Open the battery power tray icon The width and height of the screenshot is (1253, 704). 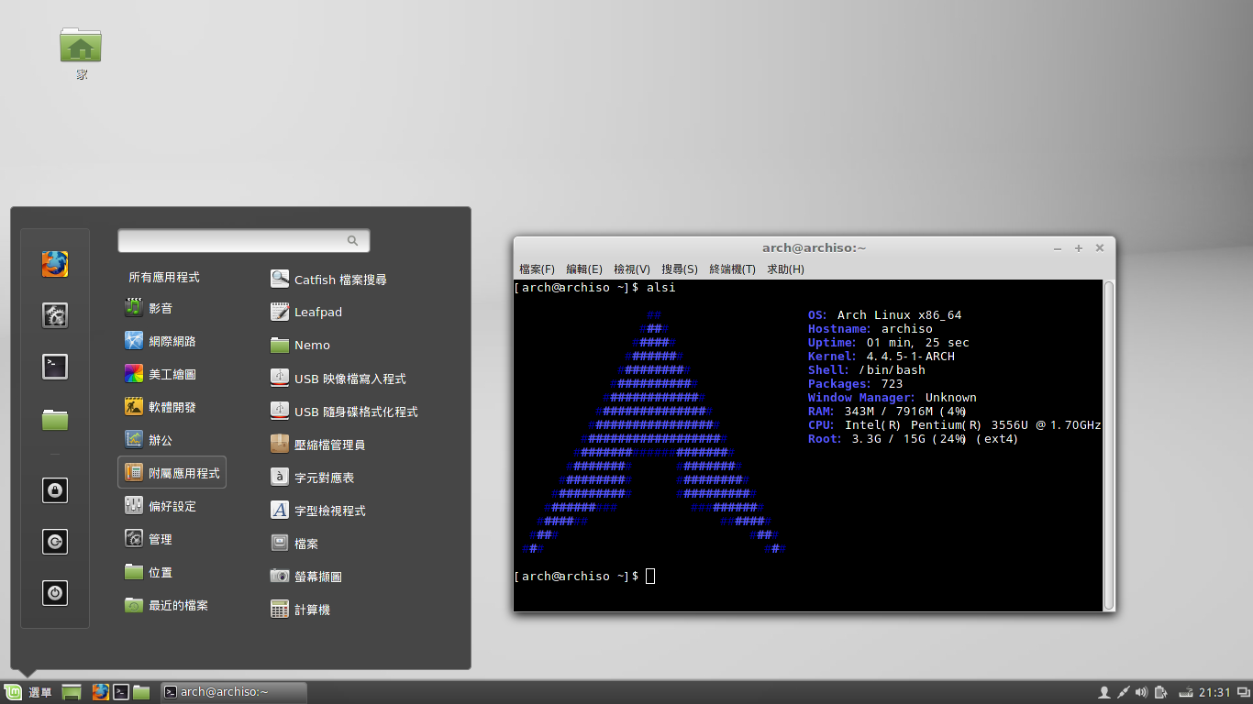coord(1160,692)
